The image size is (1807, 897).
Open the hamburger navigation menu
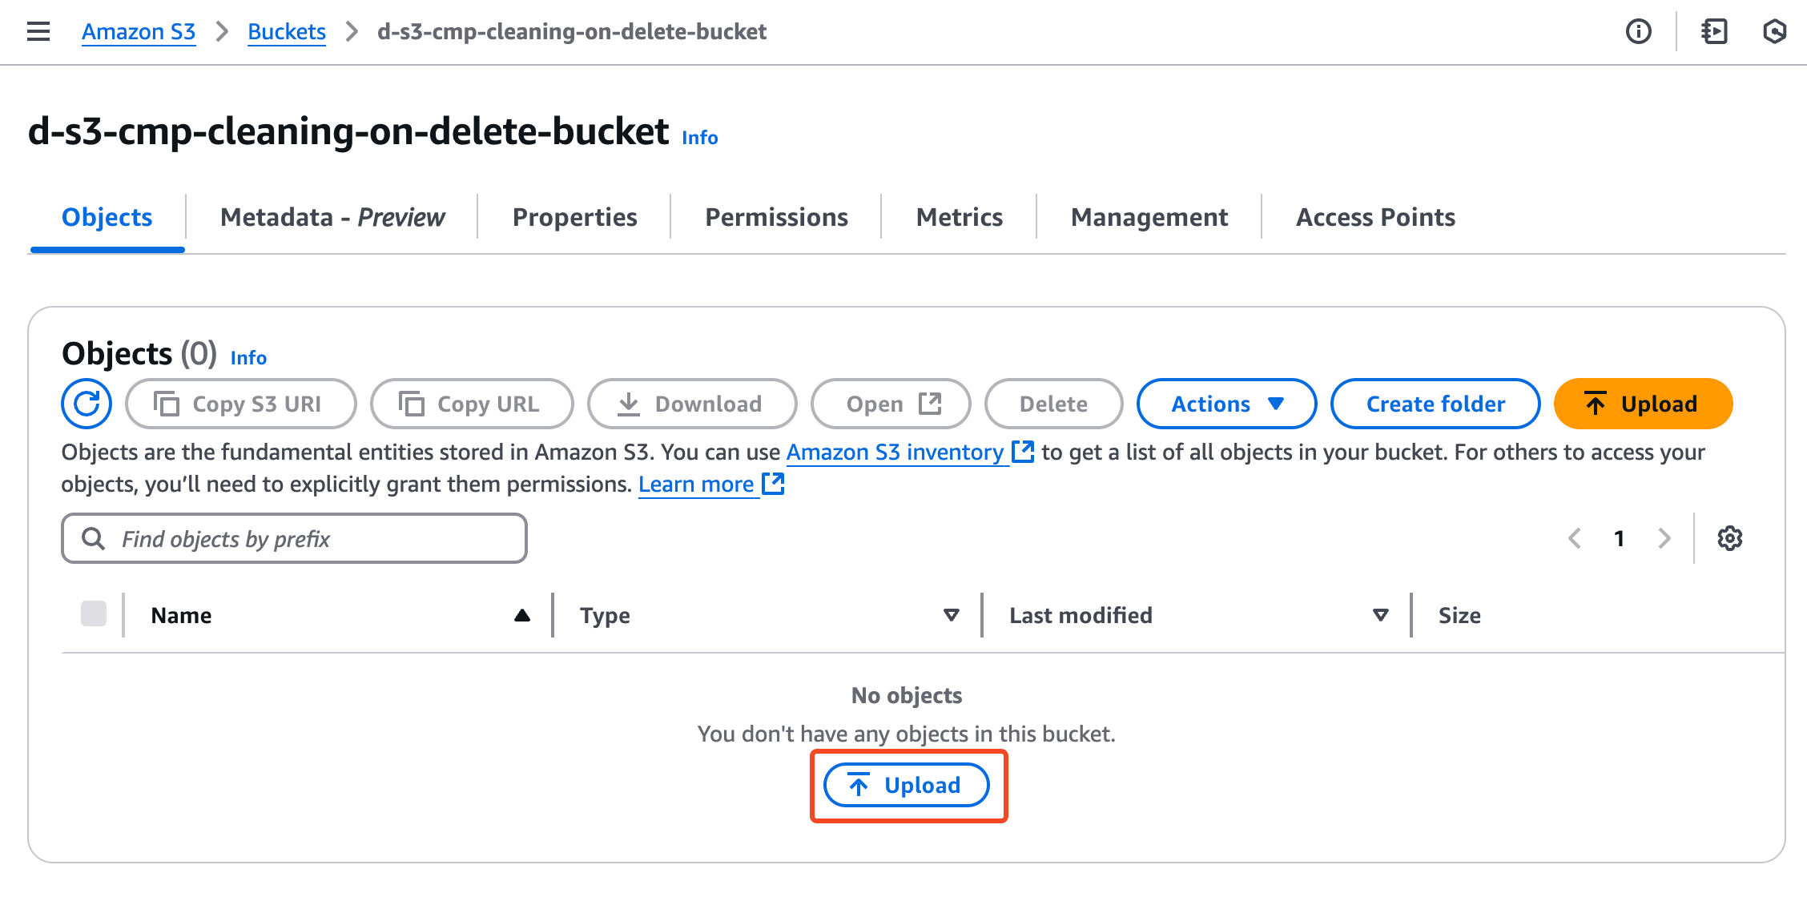(38, 31)
